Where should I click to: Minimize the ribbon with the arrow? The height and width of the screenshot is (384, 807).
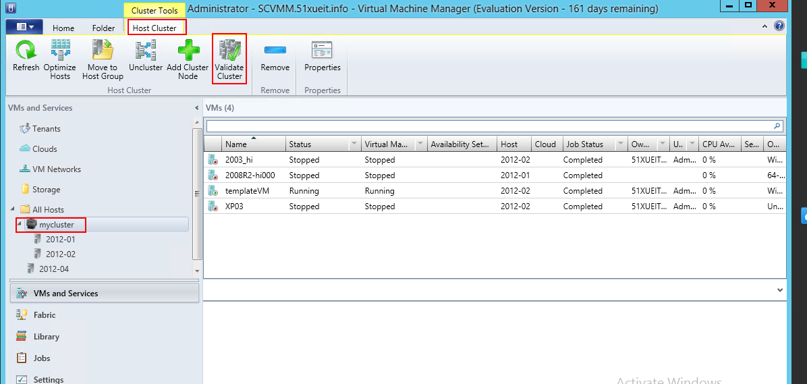[x=764, y=26]
